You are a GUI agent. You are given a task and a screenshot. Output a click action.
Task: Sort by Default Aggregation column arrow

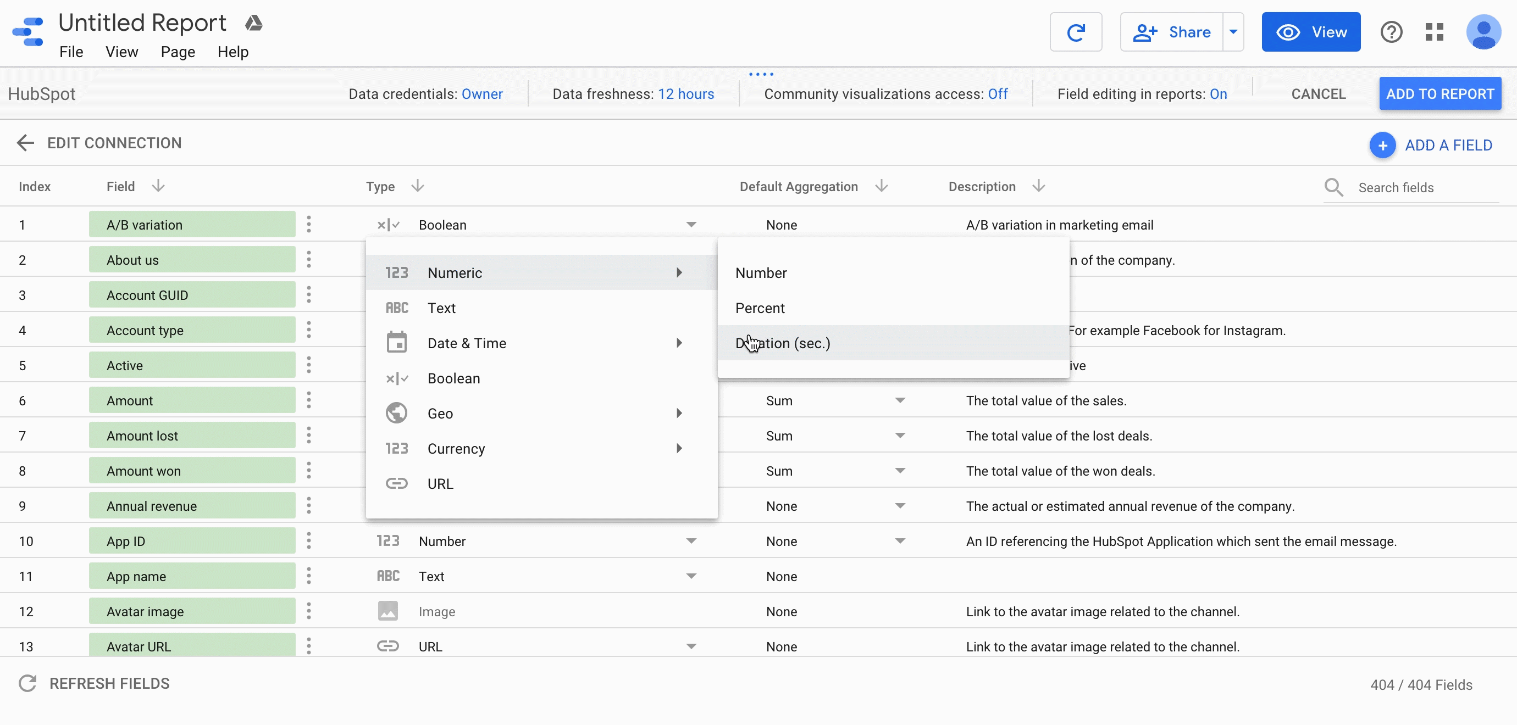click(881, 186)
